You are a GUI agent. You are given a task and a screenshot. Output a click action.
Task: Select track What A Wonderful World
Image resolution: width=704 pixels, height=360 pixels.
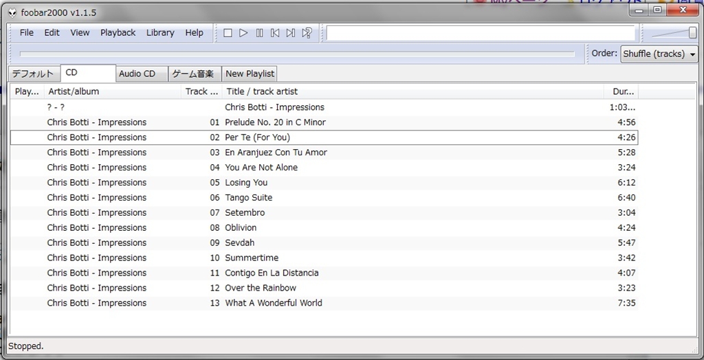[324, 303]
